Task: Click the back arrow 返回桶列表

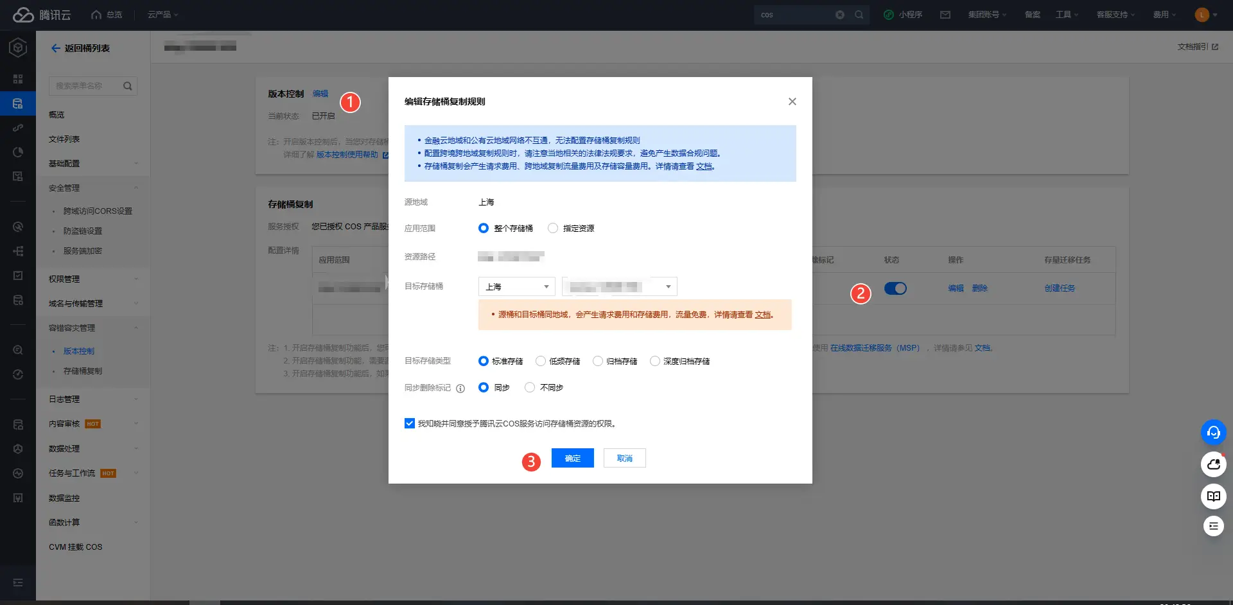Action: pos(56,48)
